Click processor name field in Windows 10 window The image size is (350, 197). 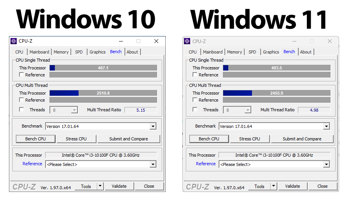pyautogui.click(x=101, y=155)
